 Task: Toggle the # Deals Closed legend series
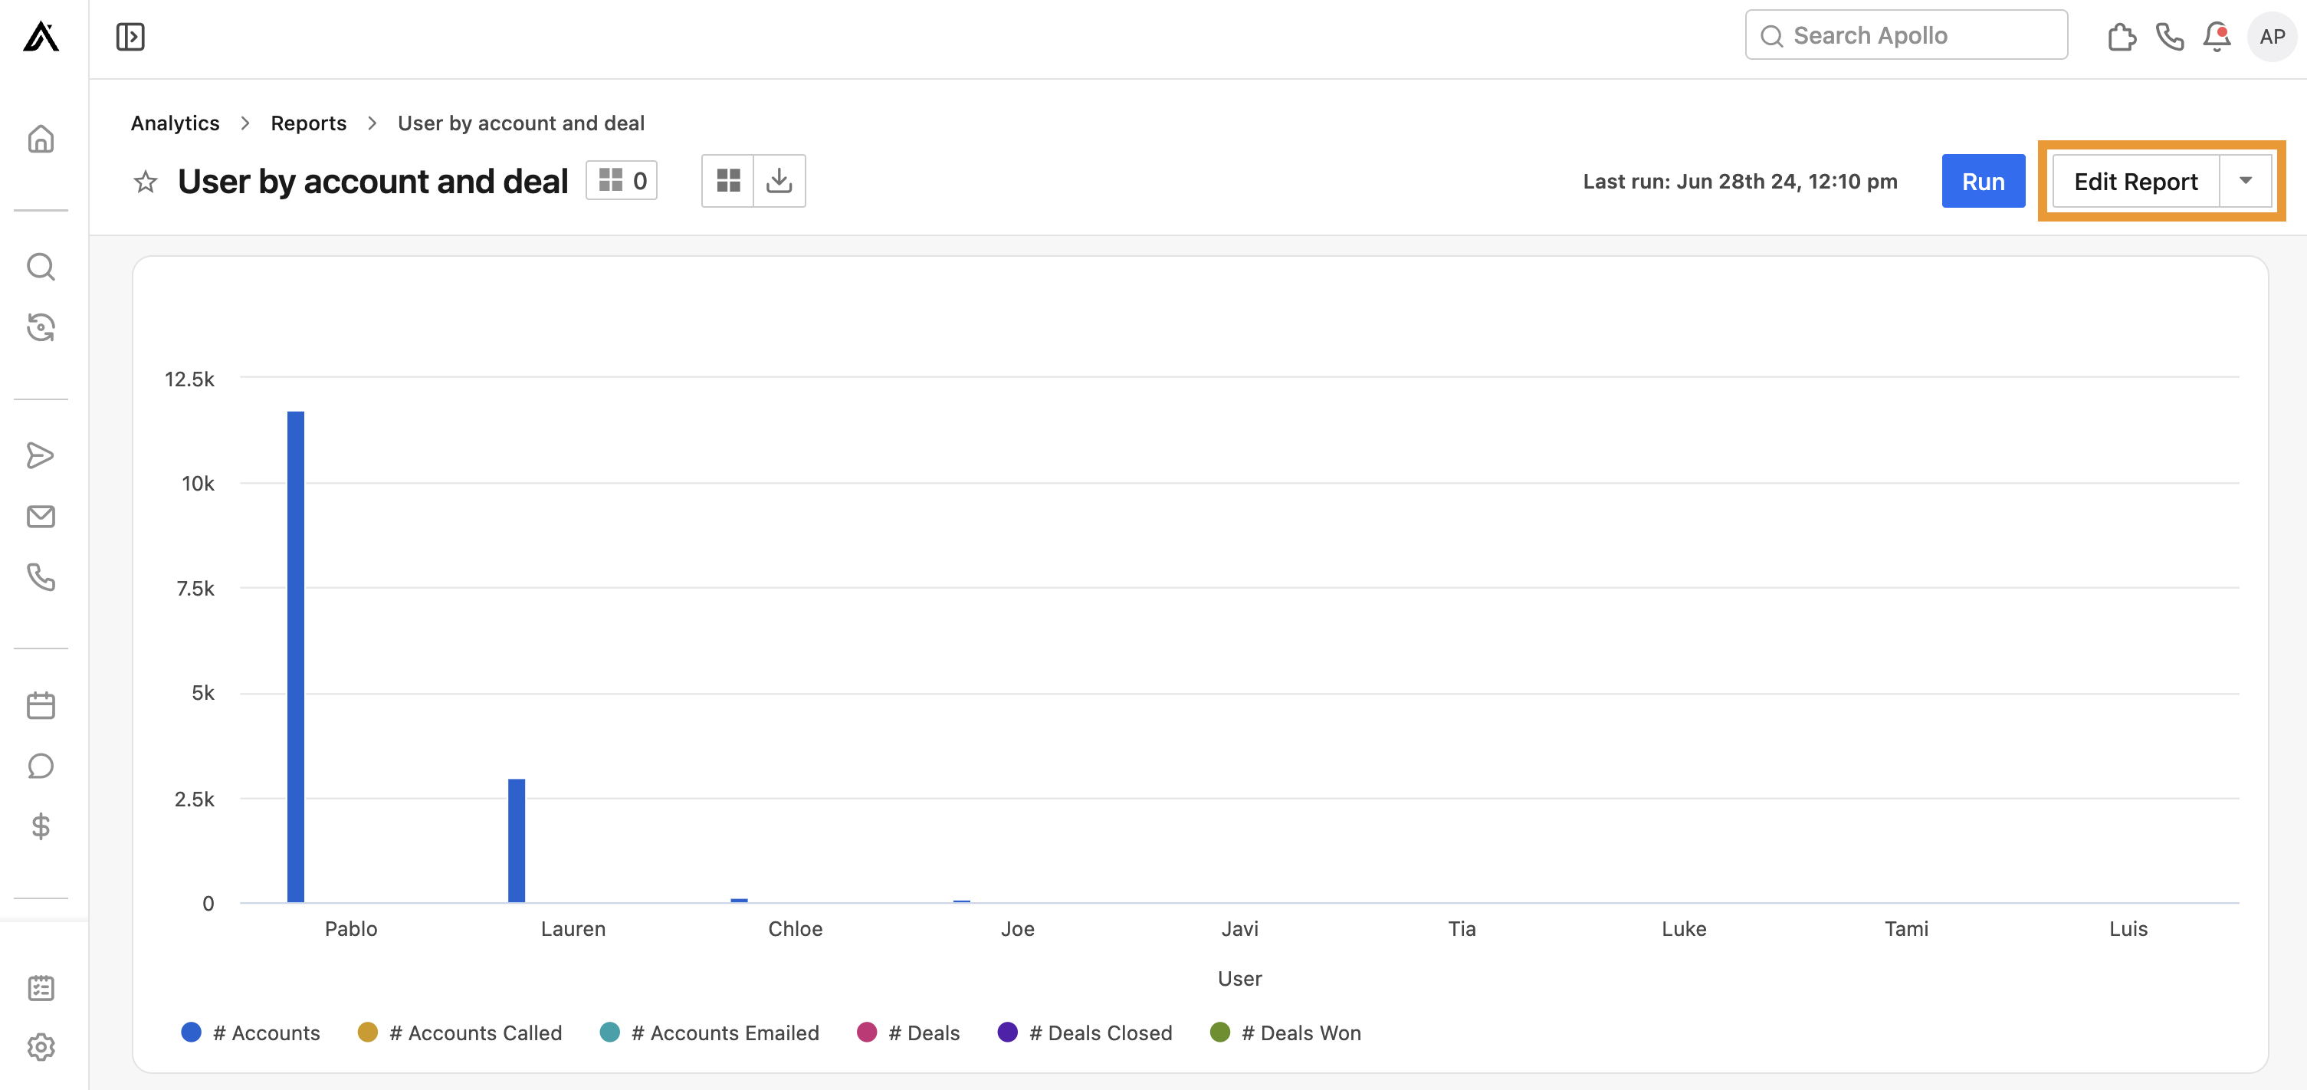point(1085,1032)
